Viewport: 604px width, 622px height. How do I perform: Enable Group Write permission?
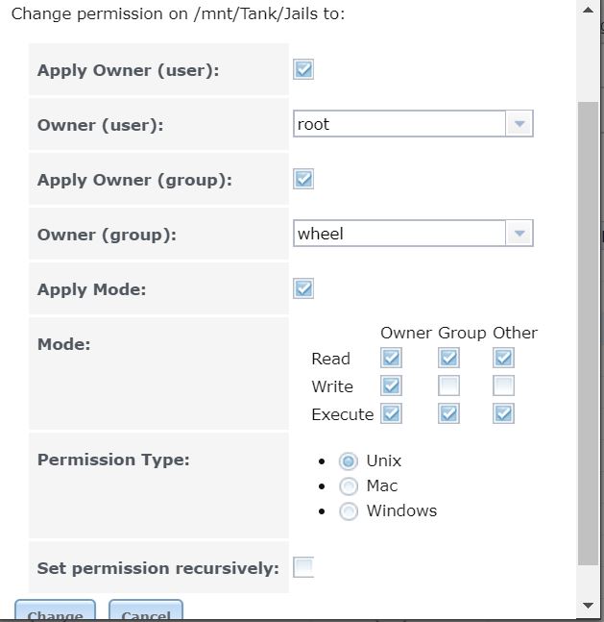[x=448, y=386]
